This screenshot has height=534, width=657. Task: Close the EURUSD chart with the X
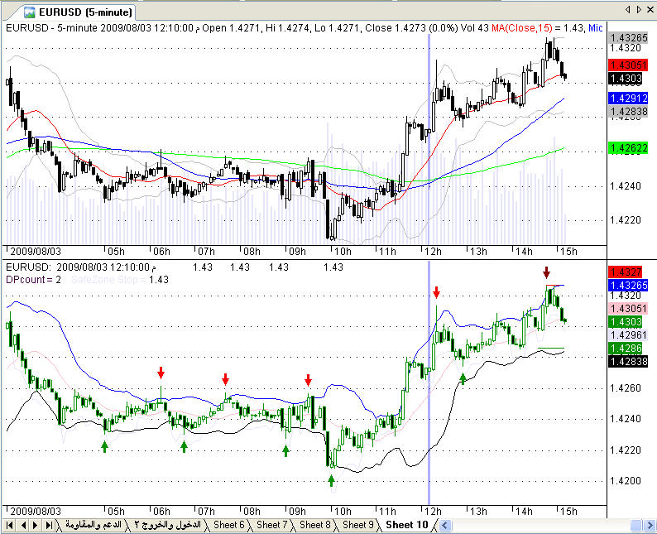click(x=650, y=9)
